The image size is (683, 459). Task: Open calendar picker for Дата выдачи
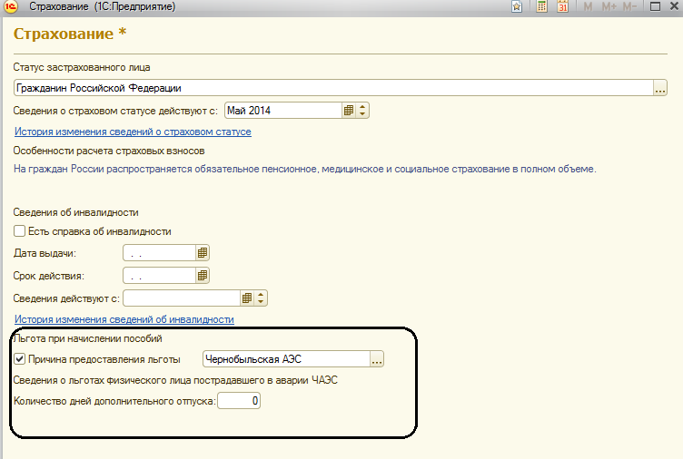point(203,253)
